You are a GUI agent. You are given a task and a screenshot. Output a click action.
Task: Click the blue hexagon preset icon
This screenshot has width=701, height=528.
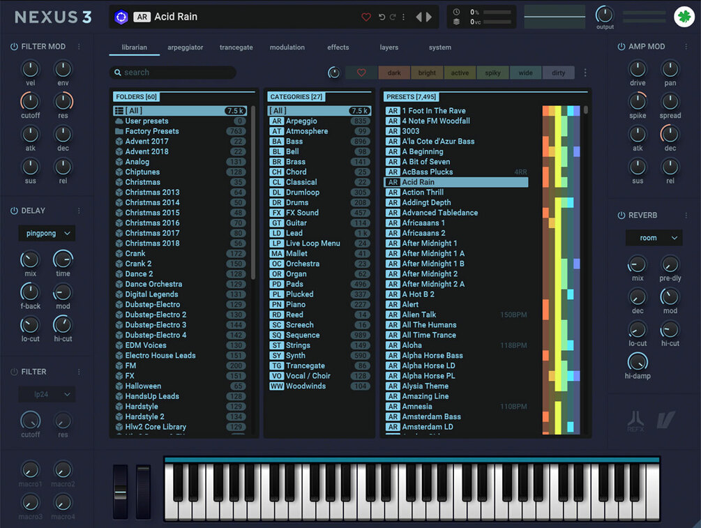pyautogui.click(x=121, y=17)
